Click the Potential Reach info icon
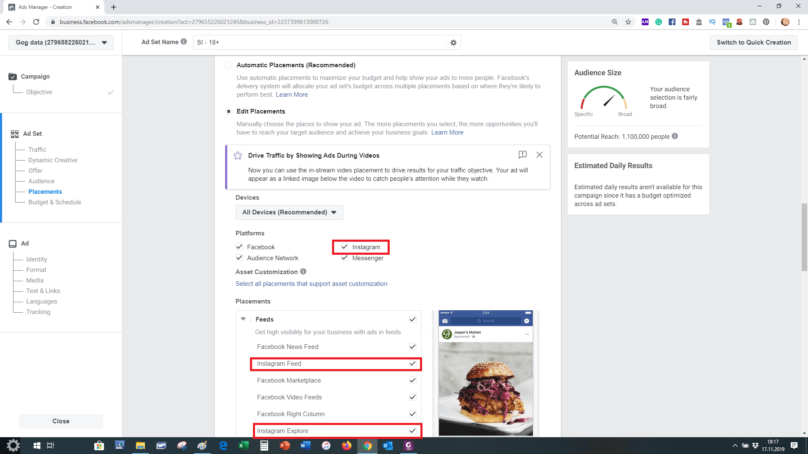The width and height of the screenshot is (808, 454). coord(675,136)
